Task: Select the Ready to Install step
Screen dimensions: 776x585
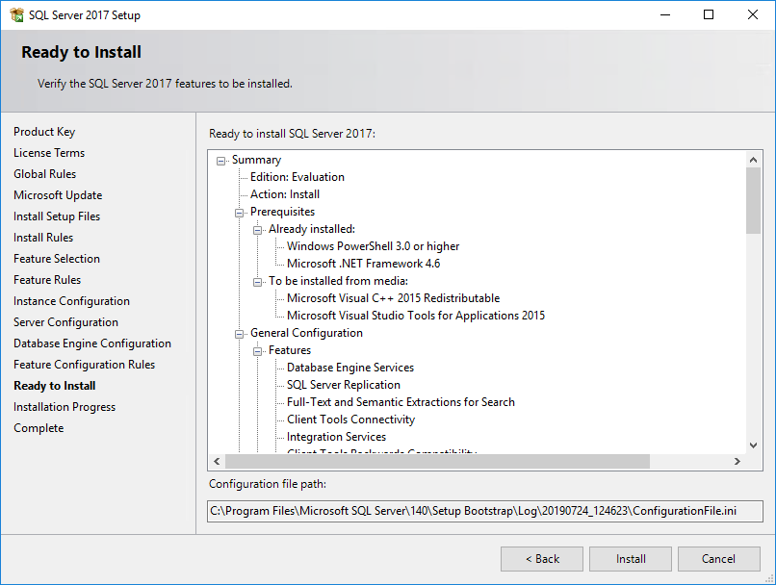Action: [55, 386]
